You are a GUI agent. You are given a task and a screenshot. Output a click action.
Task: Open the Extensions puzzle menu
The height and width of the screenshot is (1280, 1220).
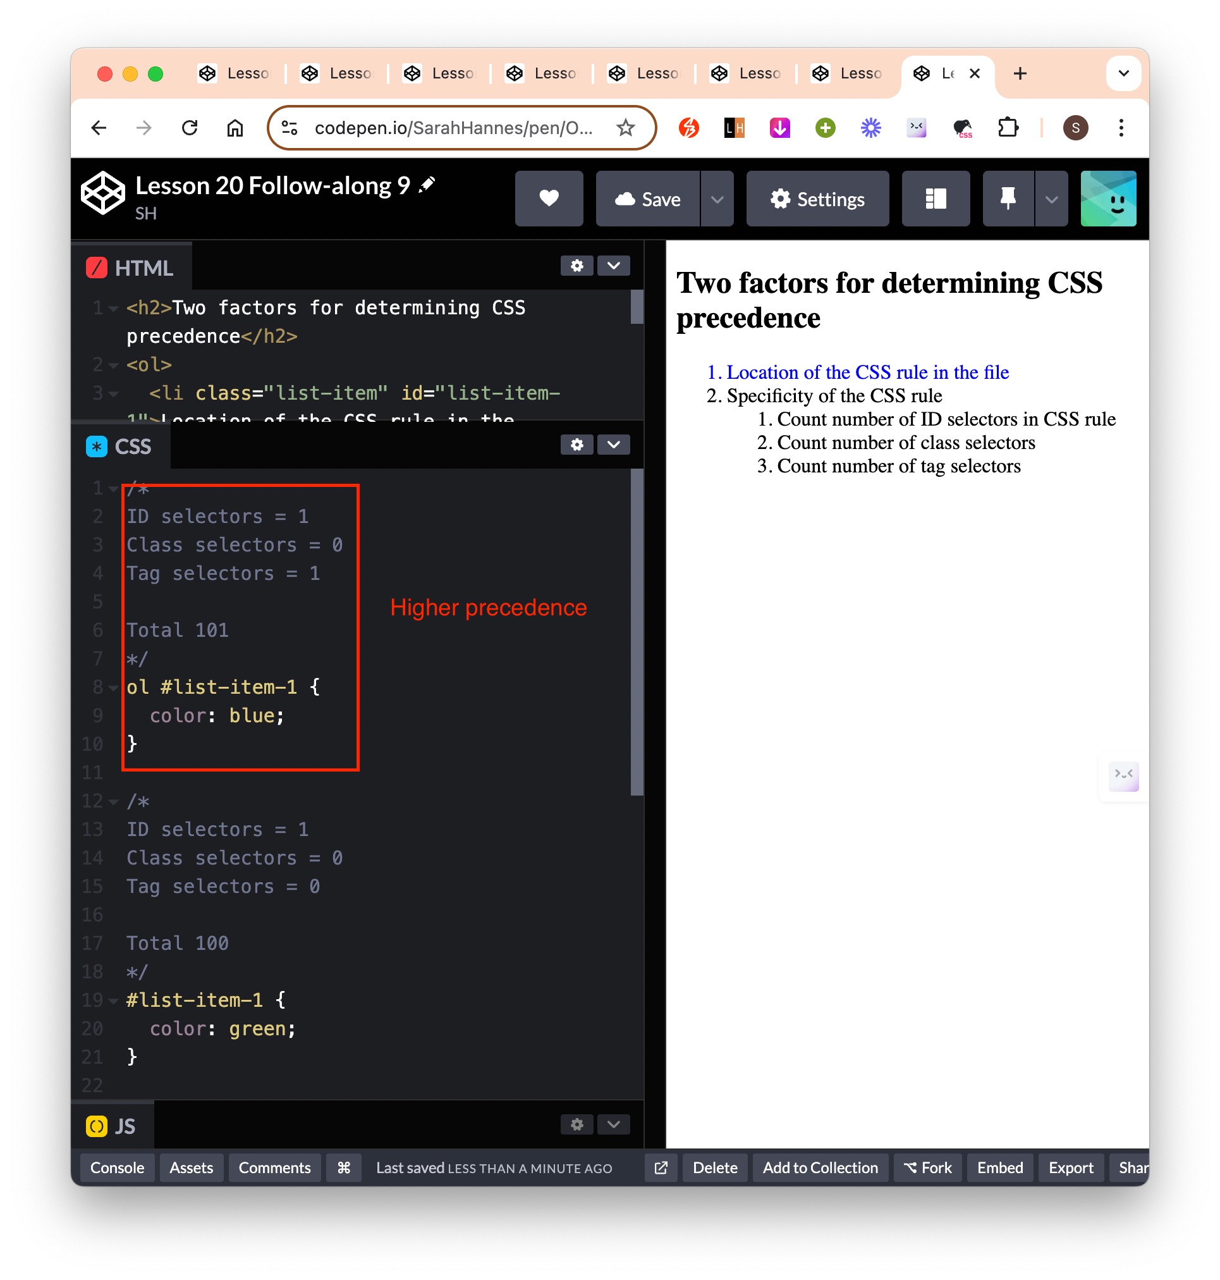click(1008, 128)
